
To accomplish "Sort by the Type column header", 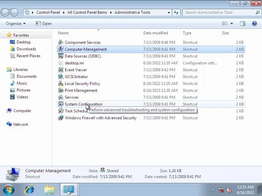I will tap(200, 33).
